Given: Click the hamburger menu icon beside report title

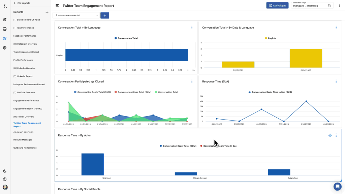Looking at the screenshot, I should (57, 6).
